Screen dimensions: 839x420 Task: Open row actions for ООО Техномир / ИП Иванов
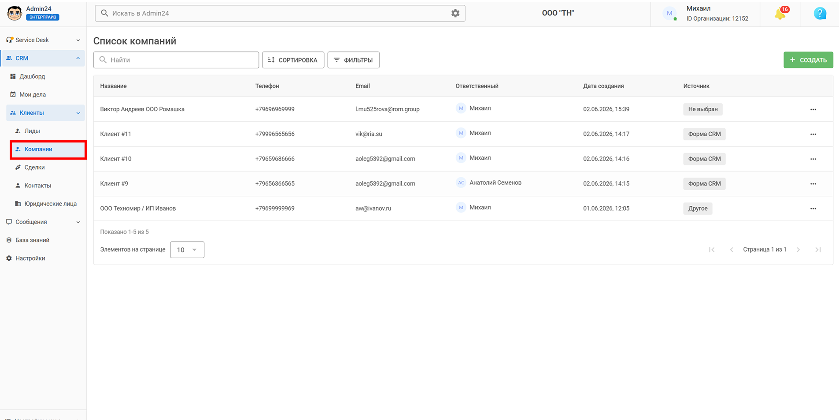coord(813,209)
